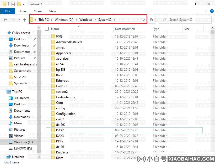The width and height of the screenshot is (215, 165).
Task: Open SIP 2020 folder in navigation pane
Action: (20, 77)
